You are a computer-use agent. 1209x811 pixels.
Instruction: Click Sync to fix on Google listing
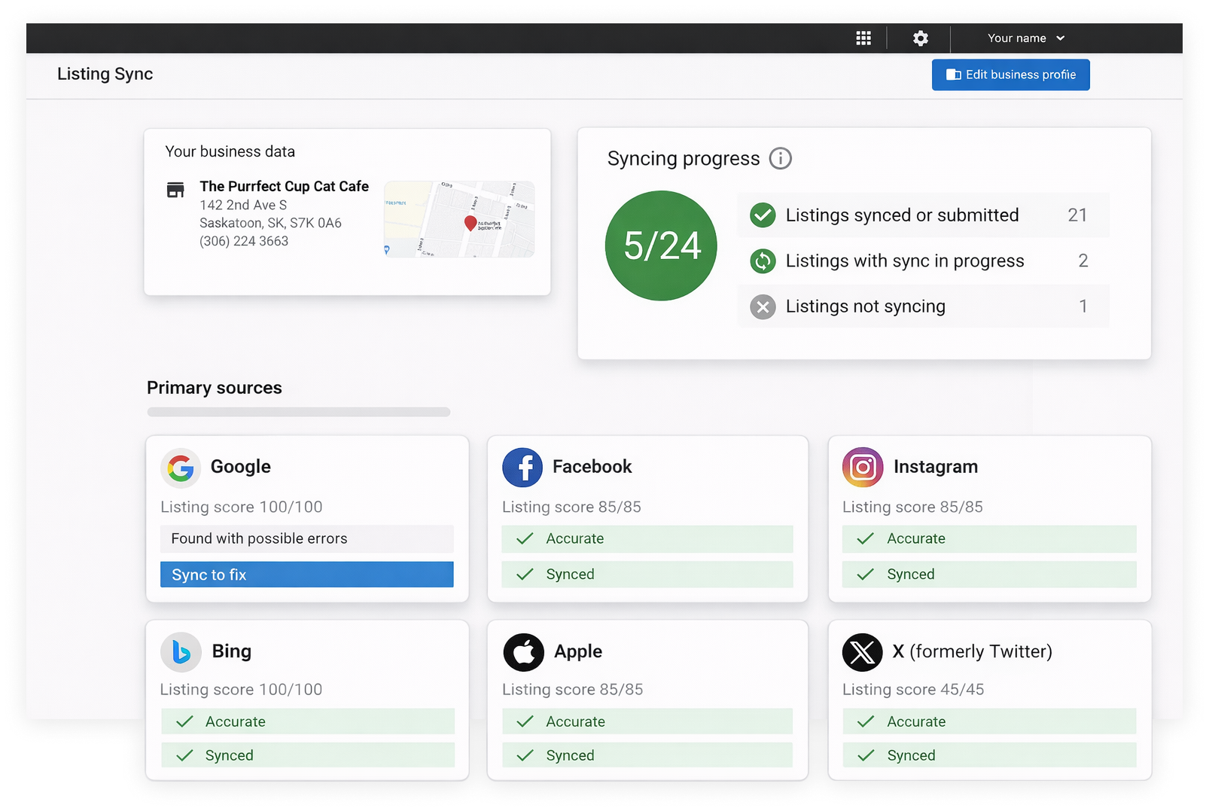click(x=307, y=574)
